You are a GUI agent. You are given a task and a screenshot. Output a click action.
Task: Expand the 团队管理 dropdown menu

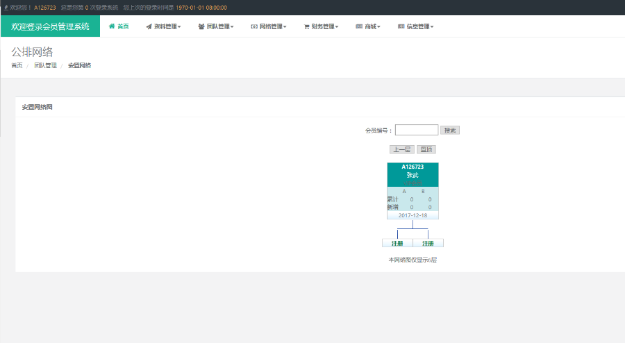click(x=216, y=26)
